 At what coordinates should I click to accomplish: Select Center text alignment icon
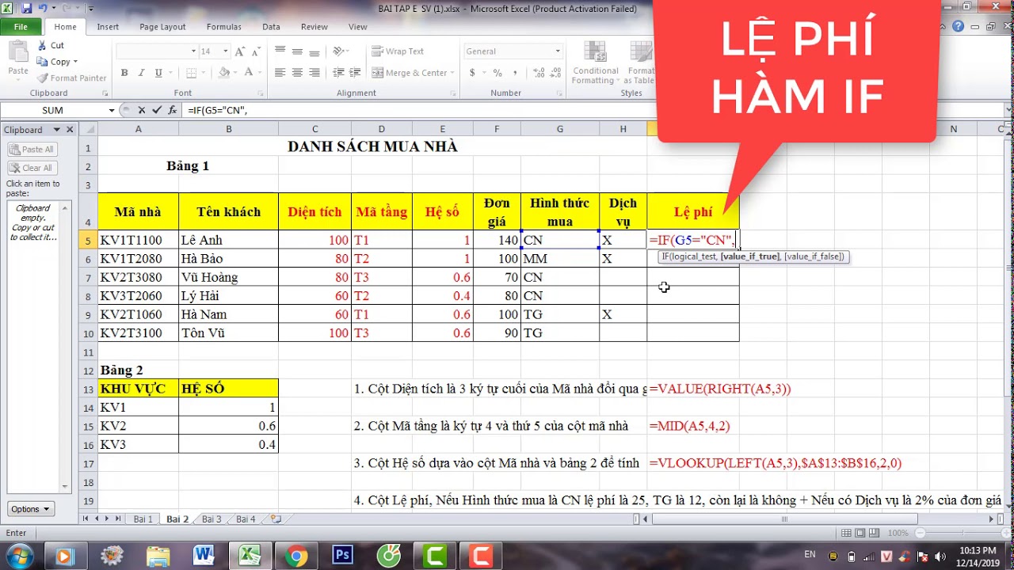tap(297, 73)
